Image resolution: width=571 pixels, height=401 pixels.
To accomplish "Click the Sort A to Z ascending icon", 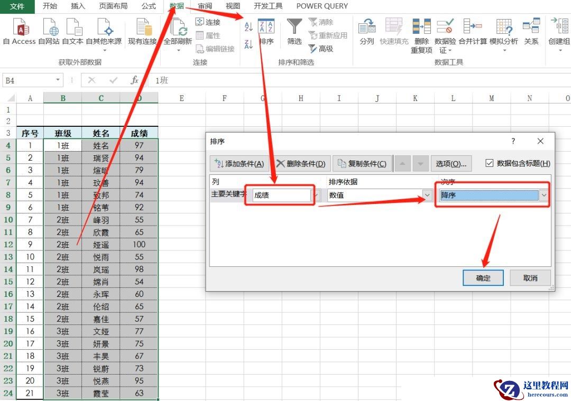I will 248,27.
